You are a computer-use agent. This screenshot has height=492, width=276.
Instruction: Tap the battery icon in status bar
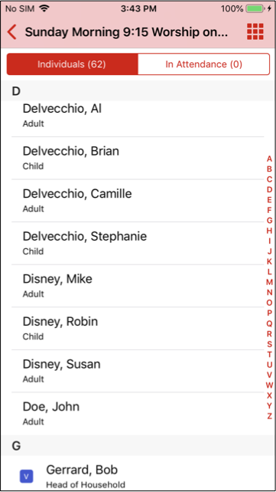(x=255, y=8)
